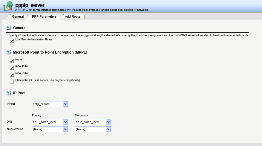Viewport: 262px width, 146px height.
Task: Open Secondary DNS dc-2_home_local dropdown
Action: [x=108, y=122]
